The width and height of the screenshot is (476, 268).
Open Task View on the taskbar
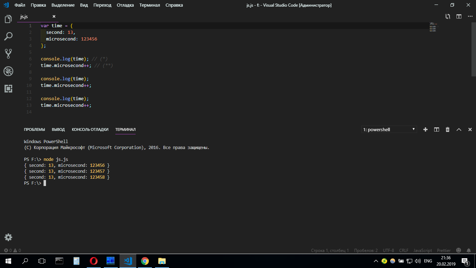tap(42, 261)
